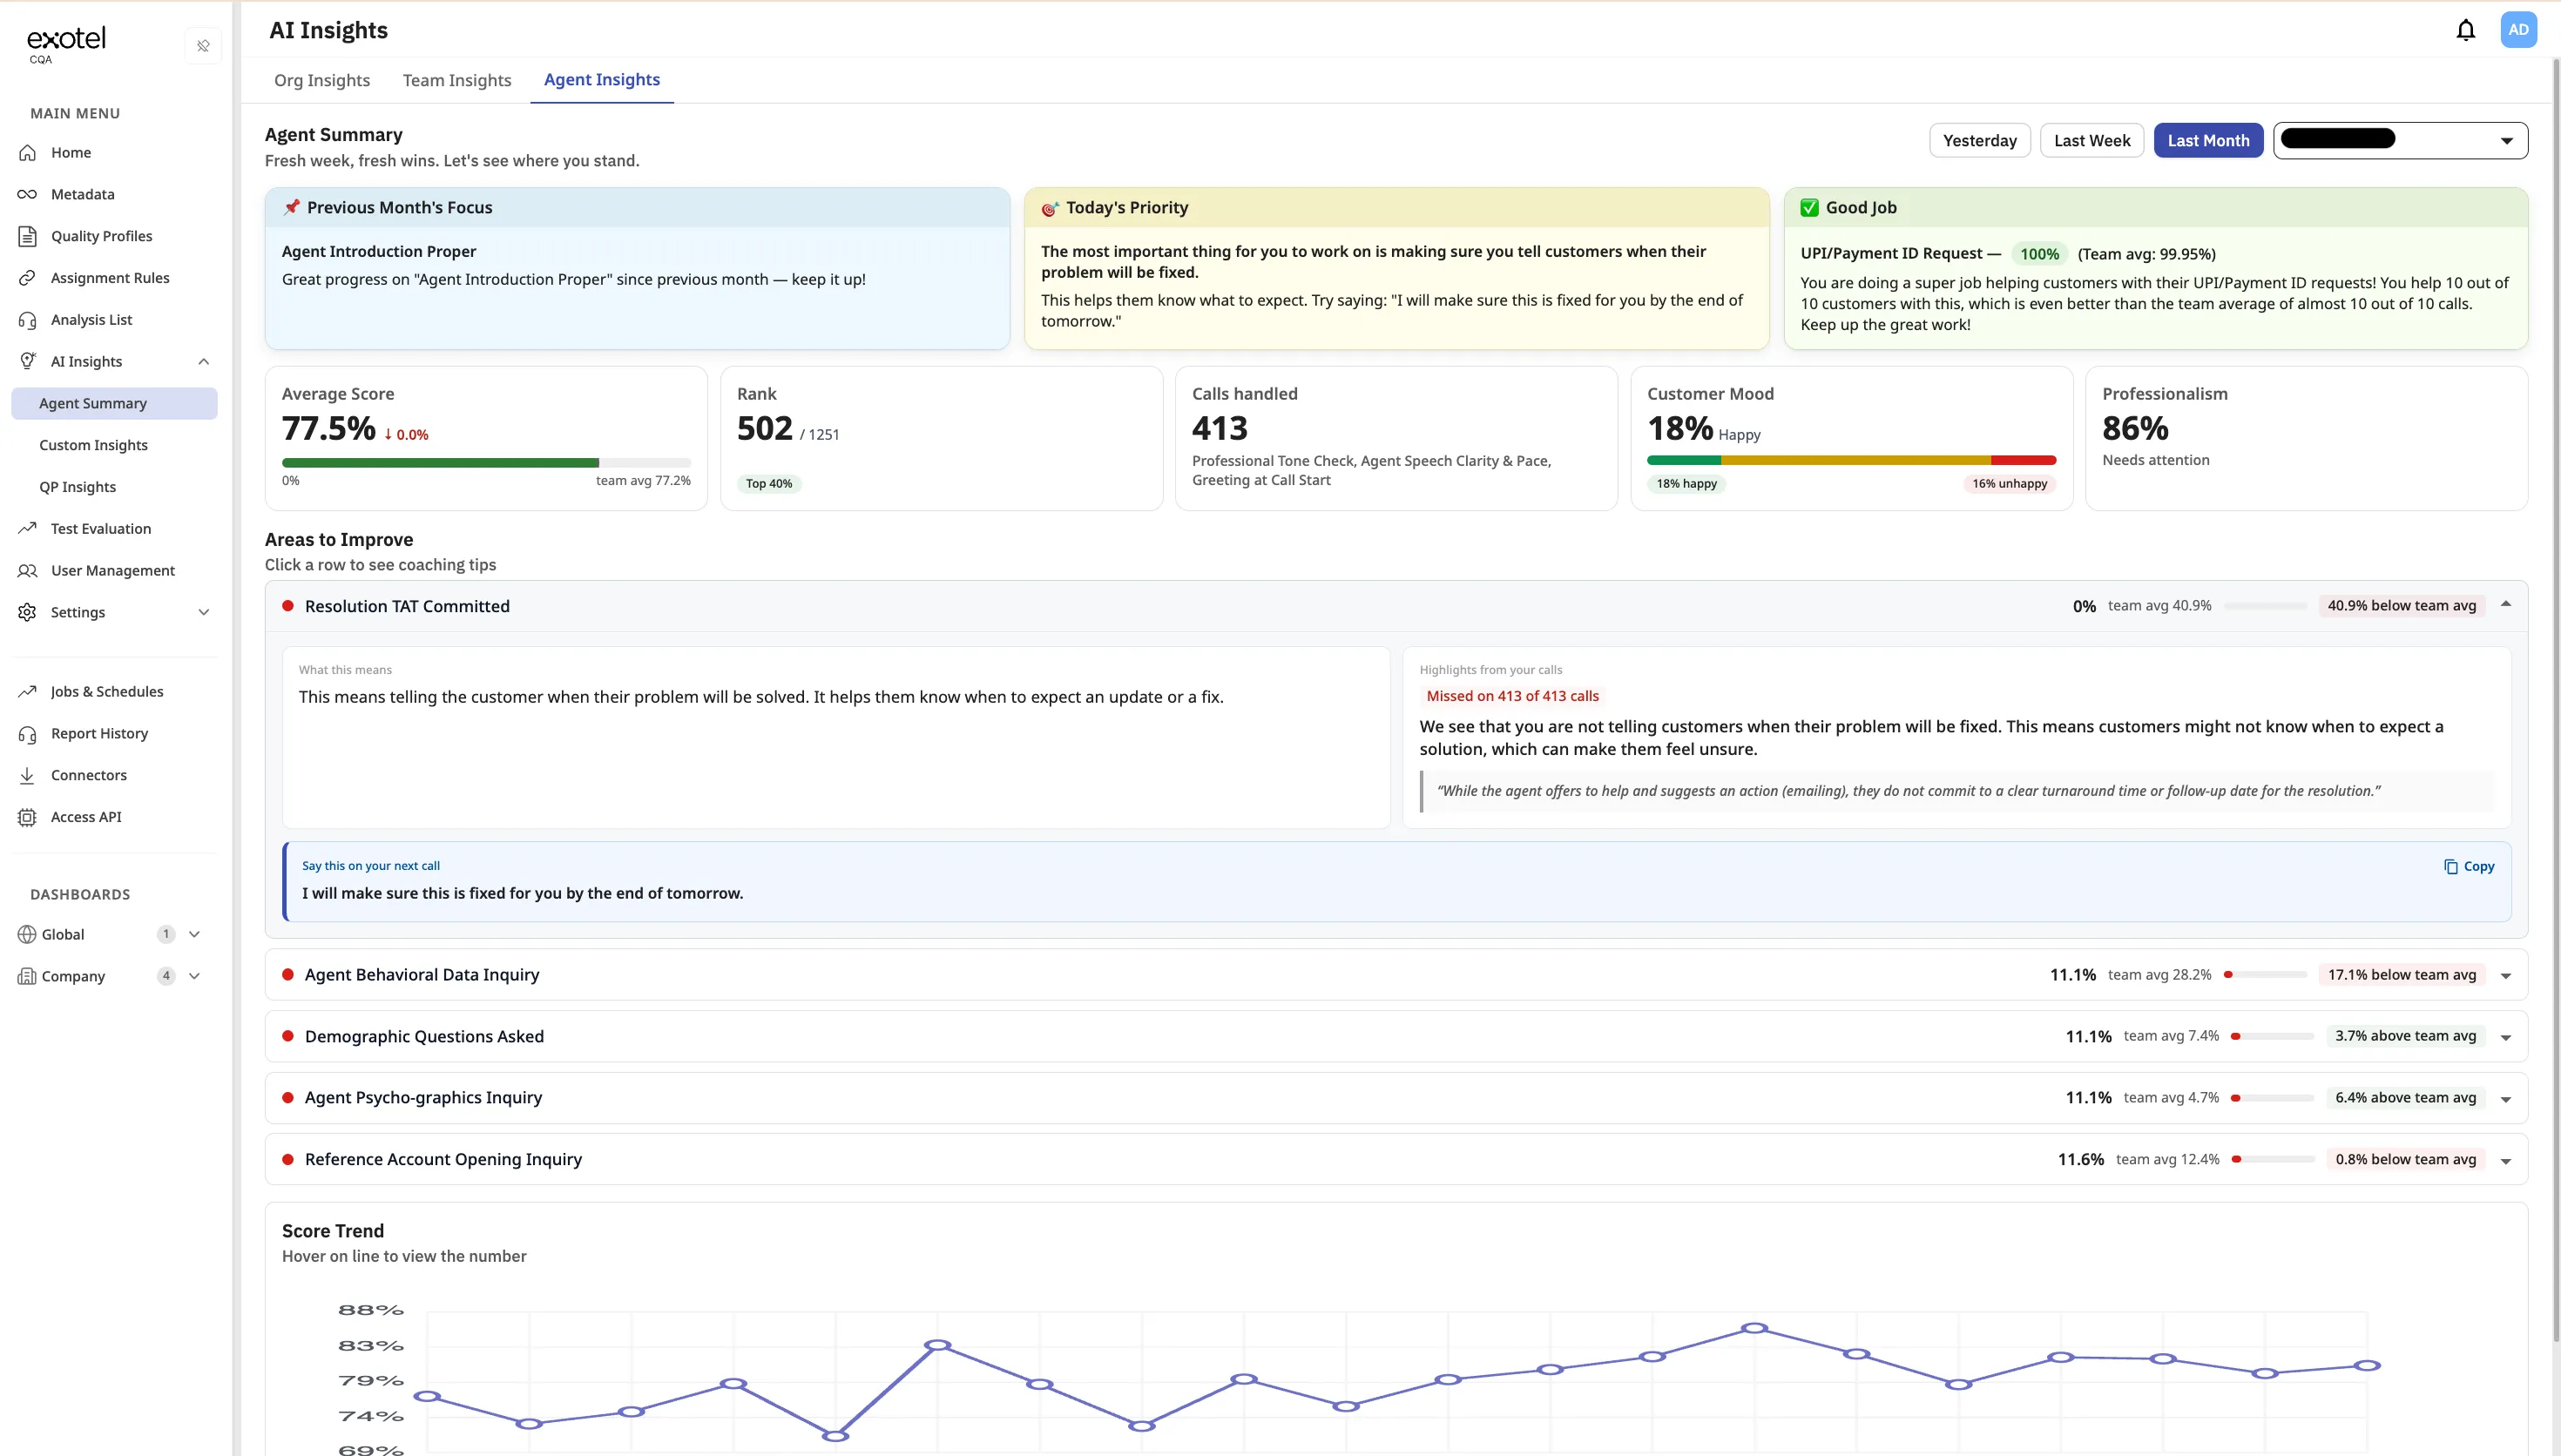This screenshot has width=2561, height=1456.
Task: Click the Company dashboards building icon
Action: point(27,976)
